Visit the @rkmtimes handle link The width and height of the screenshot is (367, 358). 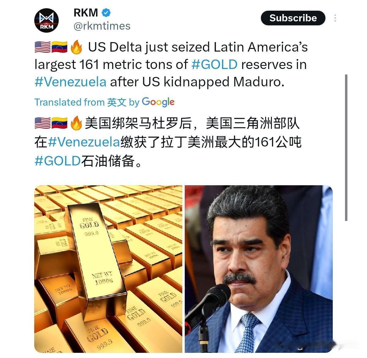click(102, 26)
